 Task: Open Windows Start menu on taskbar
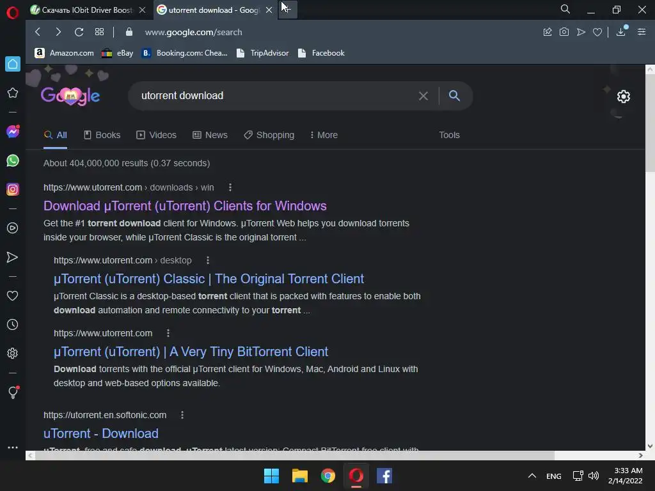click(x=271, y=476)
